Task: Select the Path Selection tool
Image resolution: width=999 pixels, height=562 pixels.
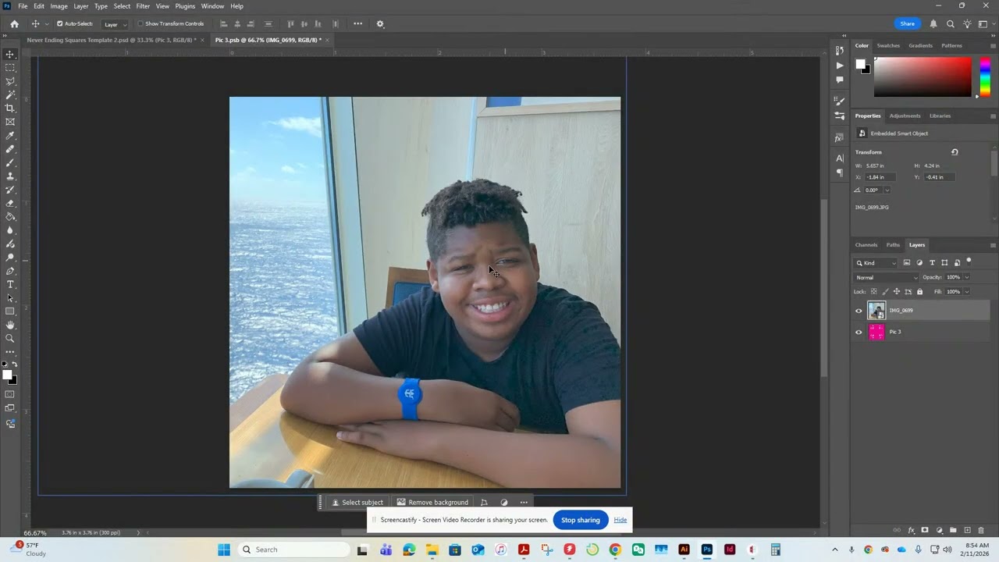Action: click(10, 298)
